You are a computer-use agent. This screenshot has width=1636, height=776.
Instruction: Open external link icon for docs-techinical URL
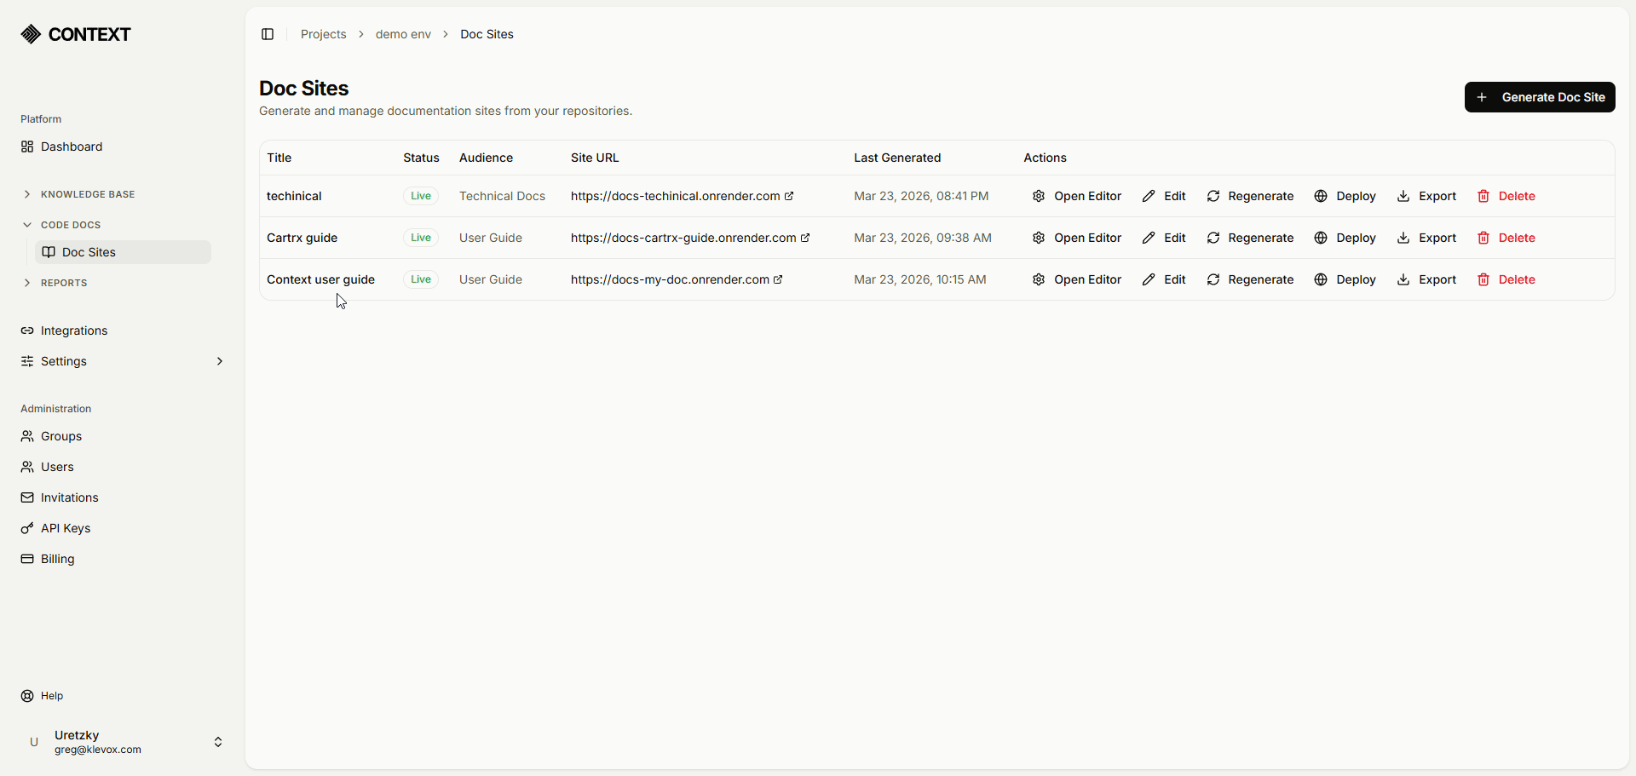tap(789, 196)
